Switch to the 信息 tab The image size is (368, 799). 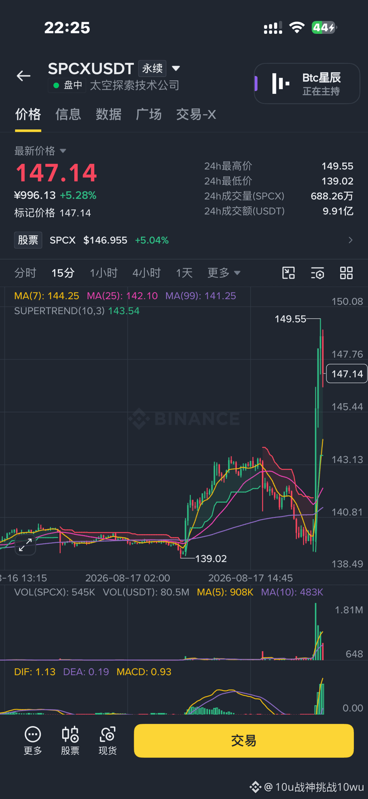point(68,114)
